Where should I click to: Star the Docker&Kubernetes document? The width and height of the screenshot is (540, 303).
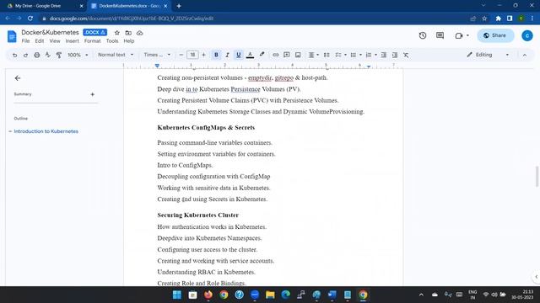(x=117, y=33)
